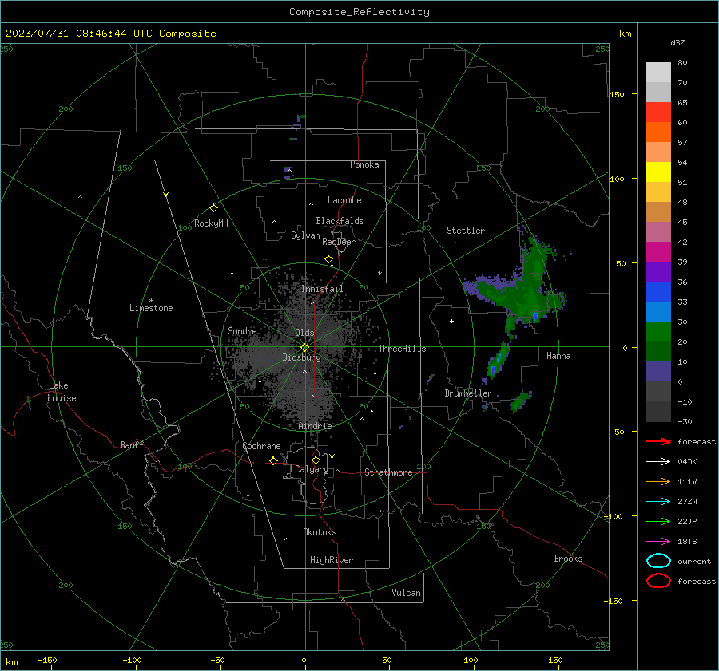Viewport: 719px width, 671px height.
Task: Pick the orange 57-60 dBZ color band
Action: click(658, 132)
